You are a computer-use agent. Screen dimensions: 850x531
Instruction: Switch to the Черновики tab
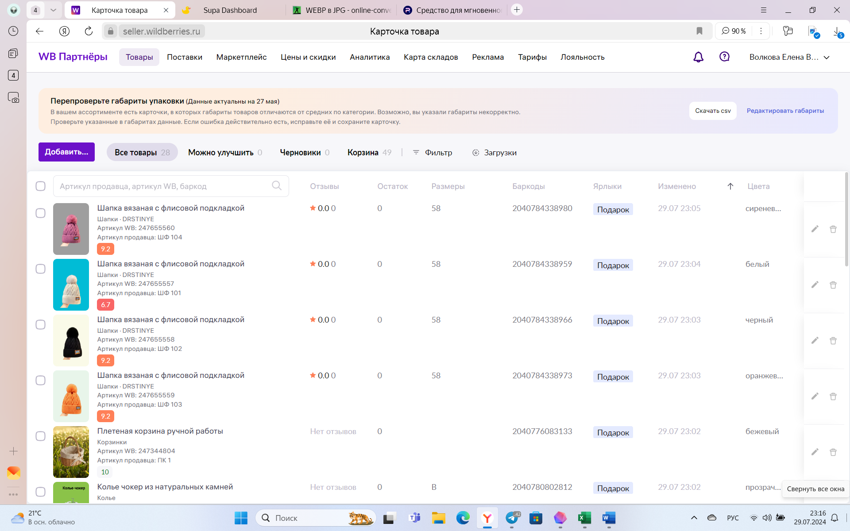(305, 152)
